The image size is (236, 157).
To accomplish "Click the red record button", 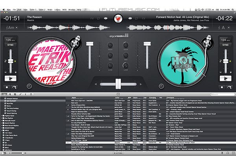I will [118, 18].
